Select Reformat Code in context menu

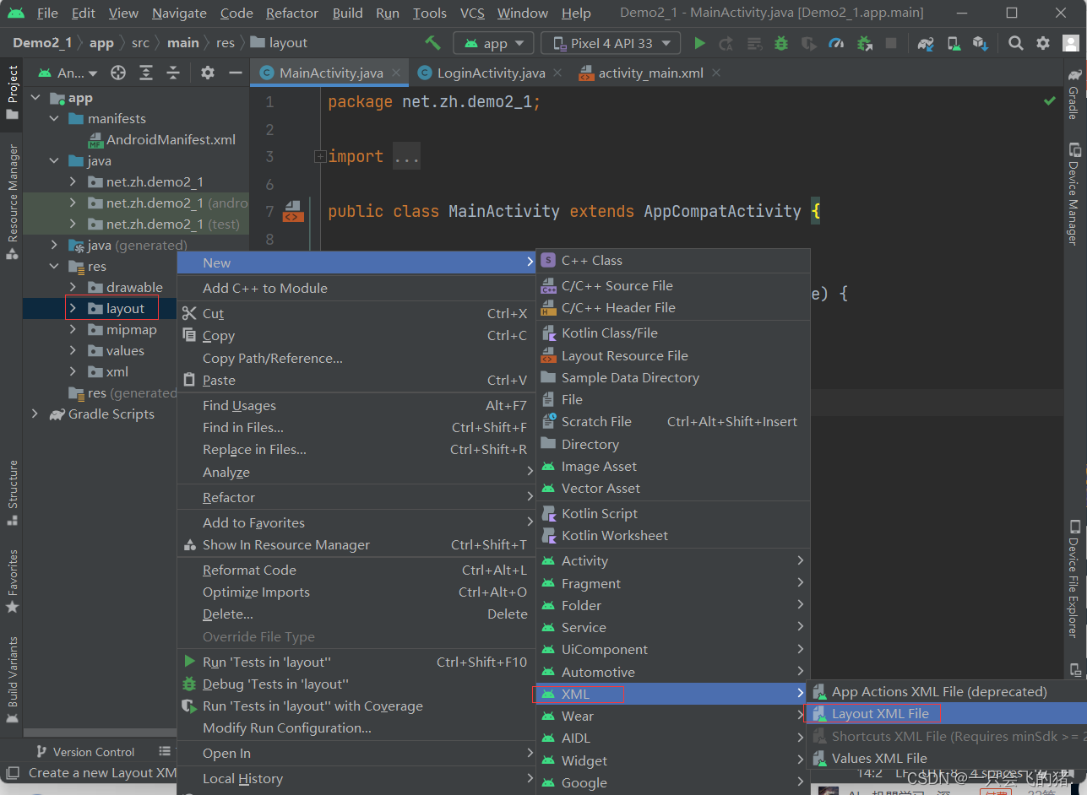356,571
